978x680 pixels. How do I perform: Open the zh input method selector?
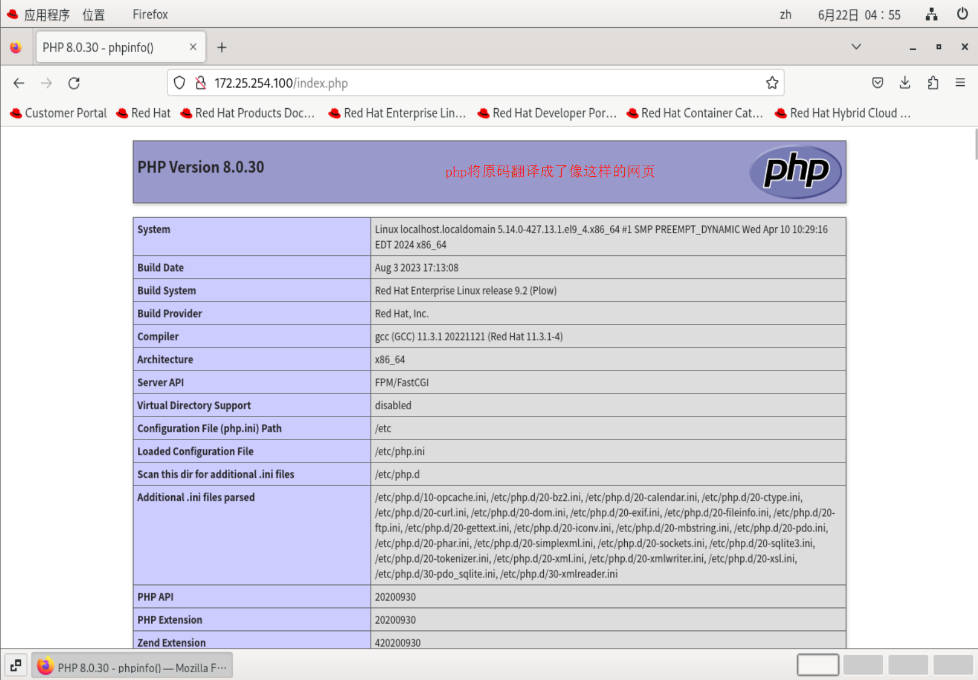785,14
